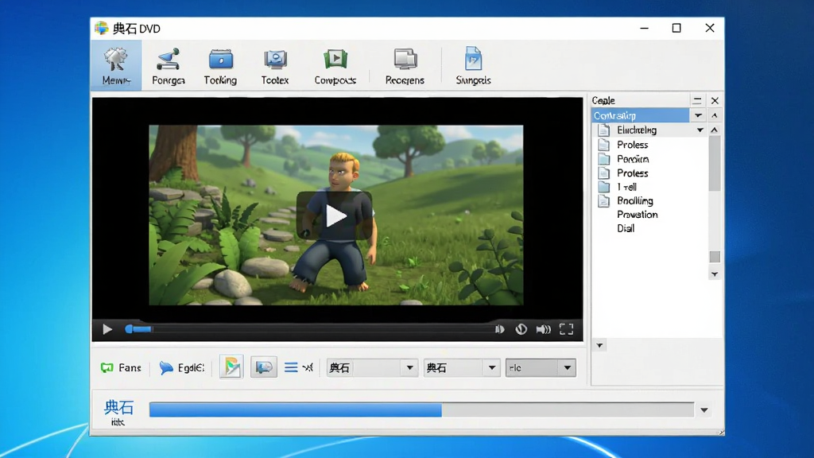Click the app logo in title bar
Screen dimensions: 814x458
[x=101, y=28]
